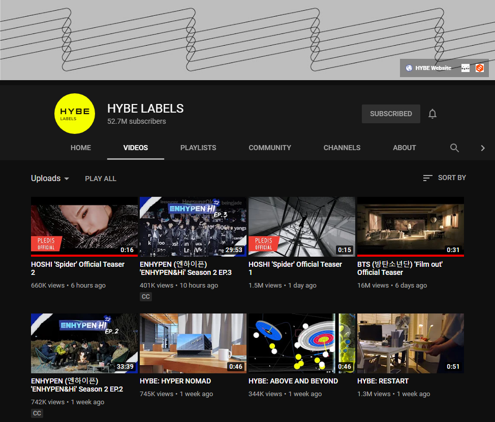The image size is (495, 422).
Task: Open the channel search magnifier icon
Action: 454,148
